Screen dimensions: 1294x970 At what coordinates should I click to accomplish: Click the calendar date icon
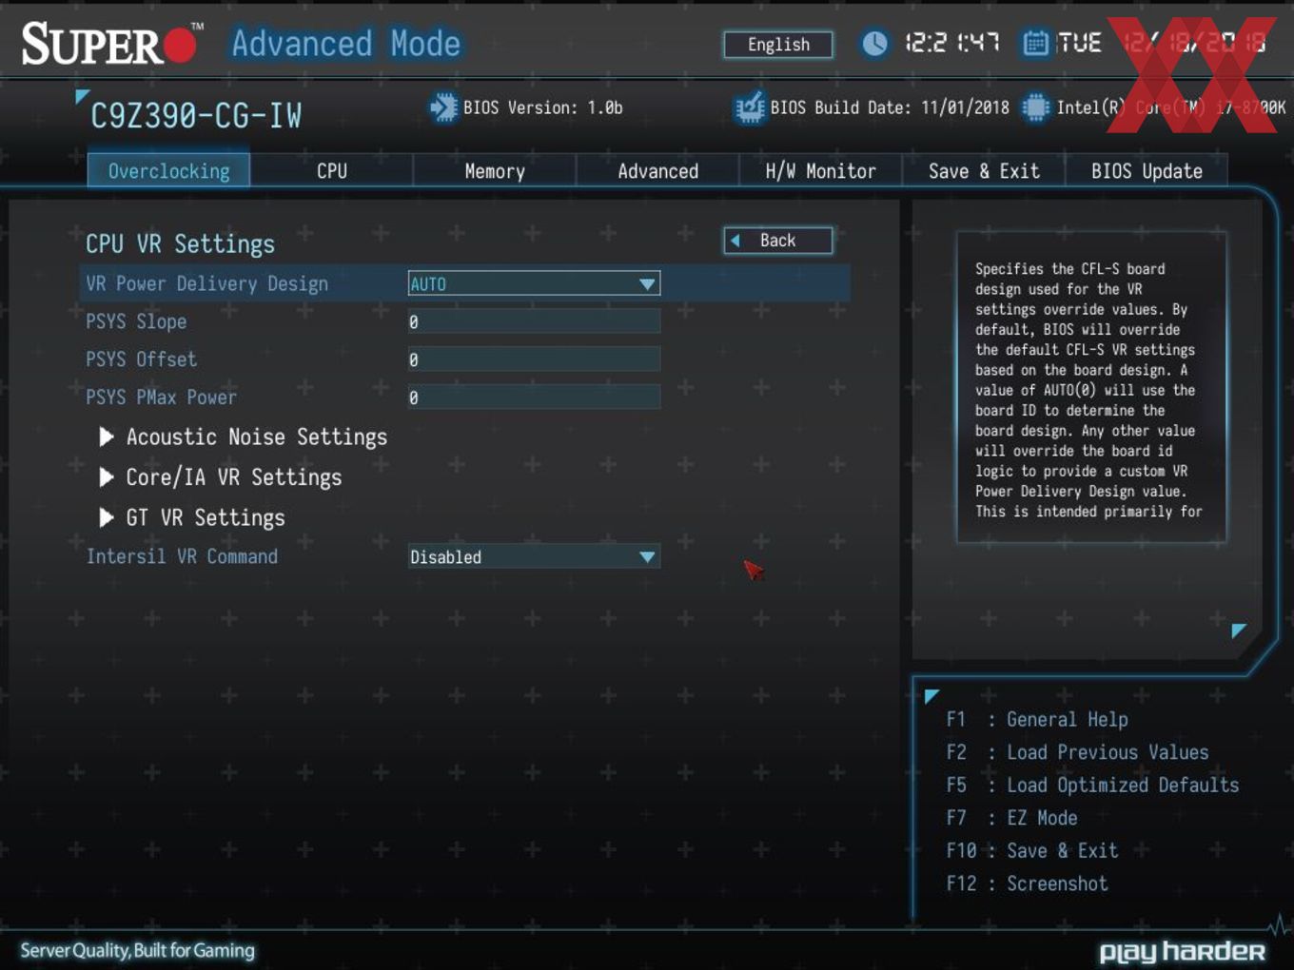tap(1035, 44)
